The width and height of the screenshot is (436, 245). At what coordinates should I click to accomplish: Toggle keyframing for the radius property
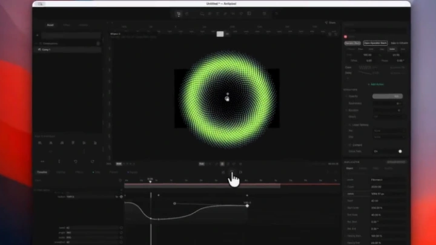[x=121, y=197]
